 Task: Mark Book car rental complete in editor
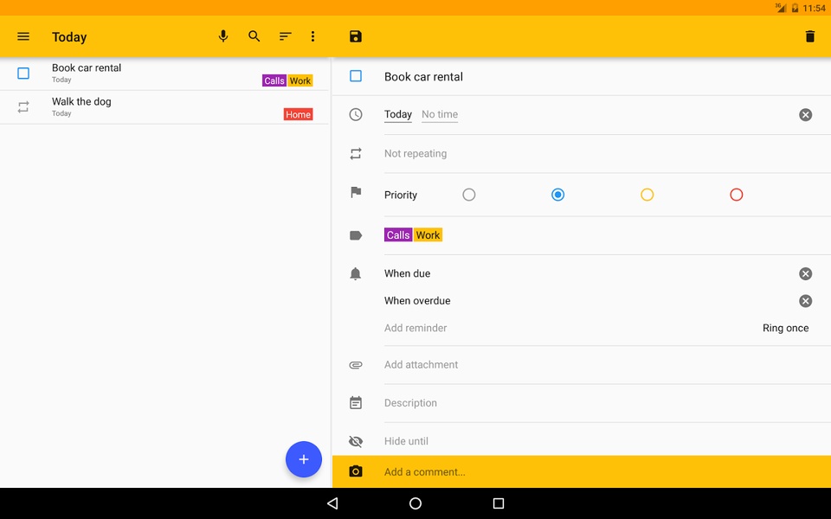356,76
